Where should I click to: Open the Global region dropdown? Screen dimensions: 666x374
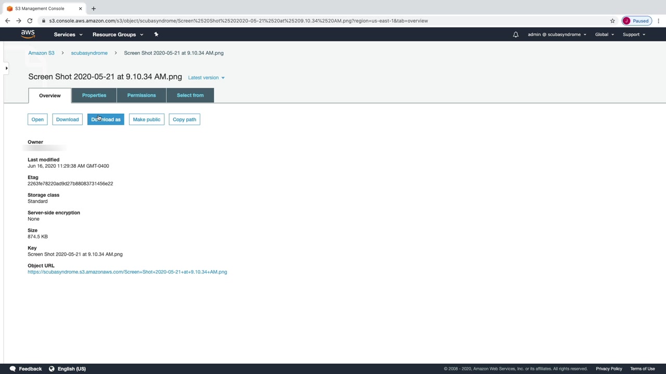click(605, 34)
